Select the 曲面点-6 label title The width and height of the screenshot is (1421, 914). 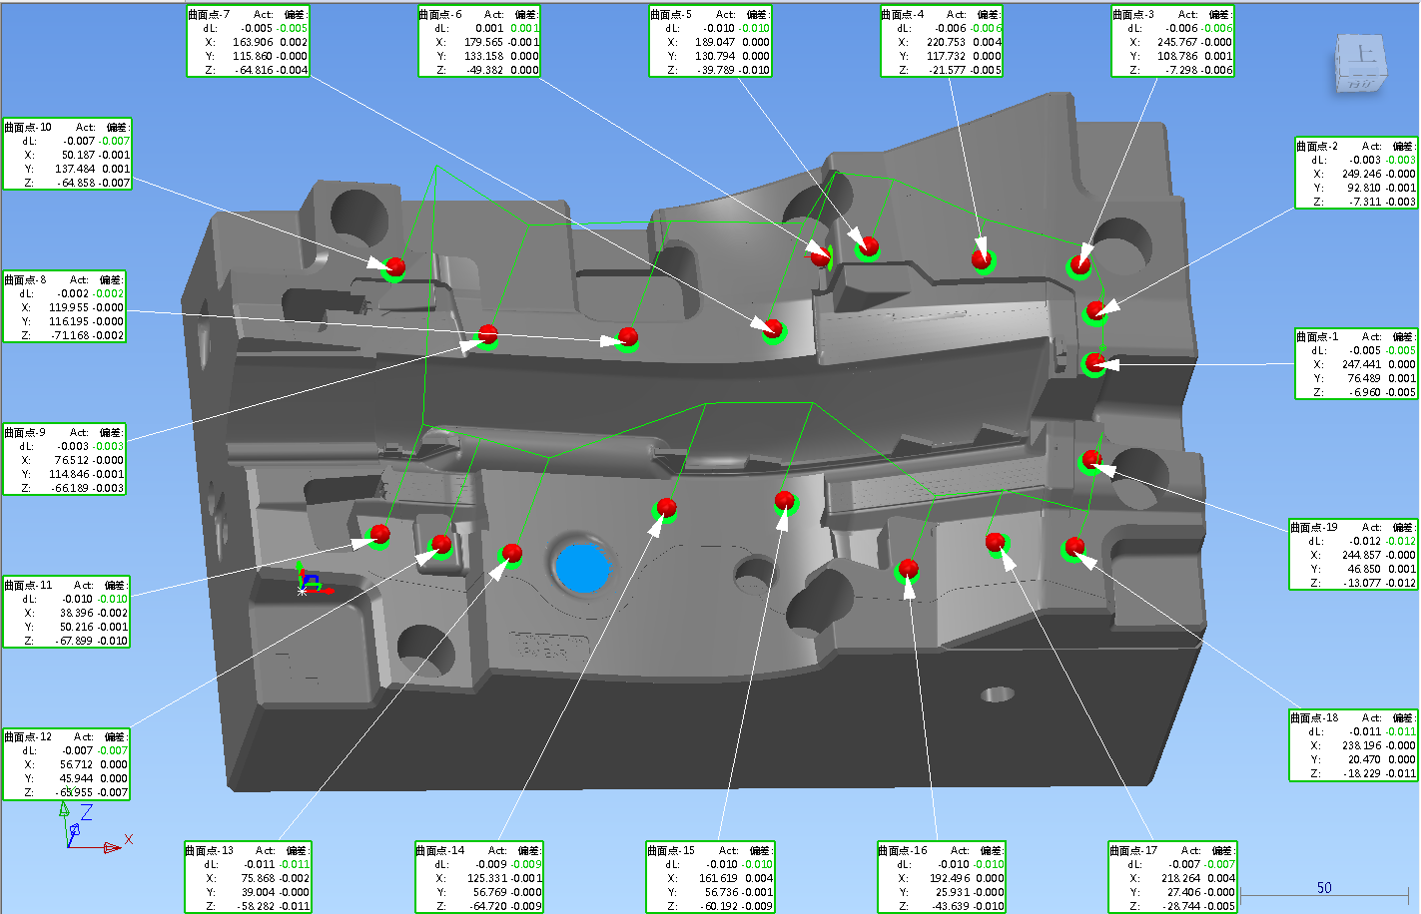coord(440,14)
